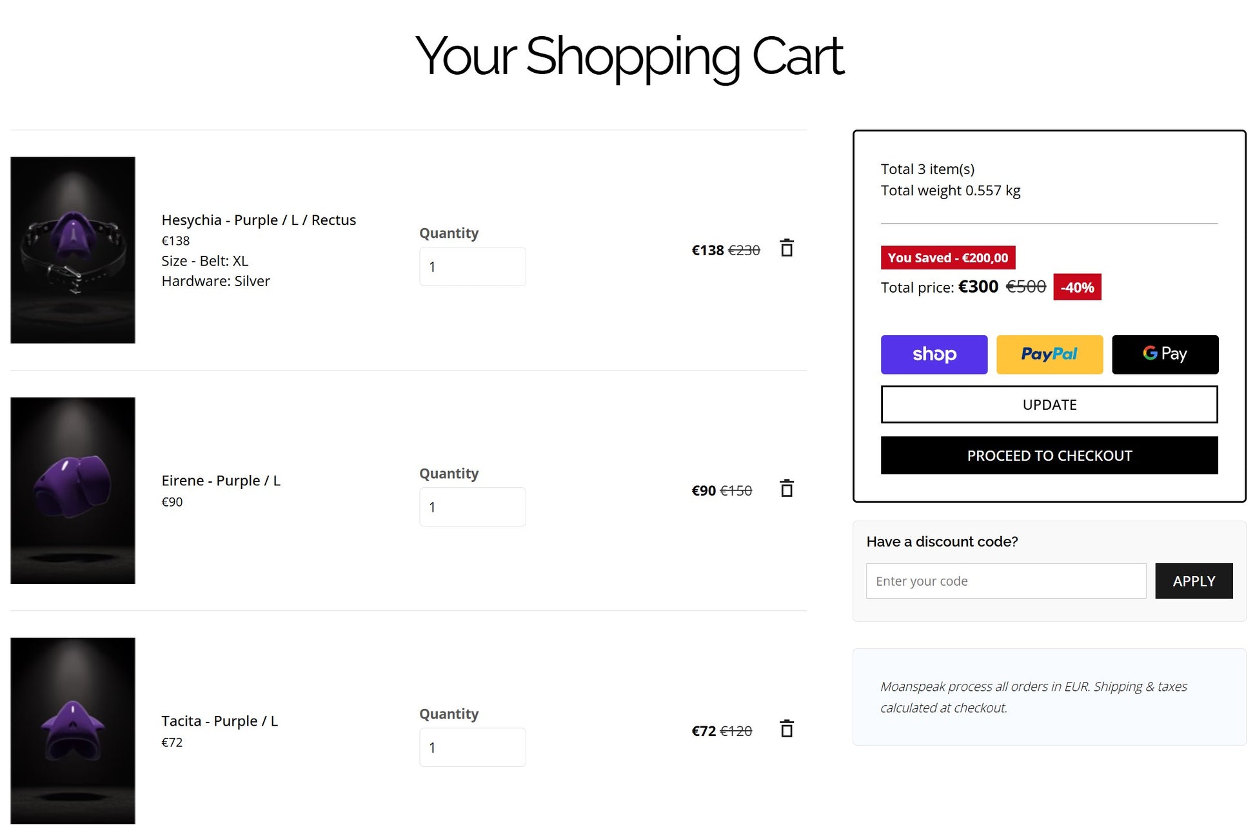The height and width of the screenshot is (832, 1255).
Task: Open the Eirene product thumbnail
Action: pyautogui.click(x=73, y=490)
